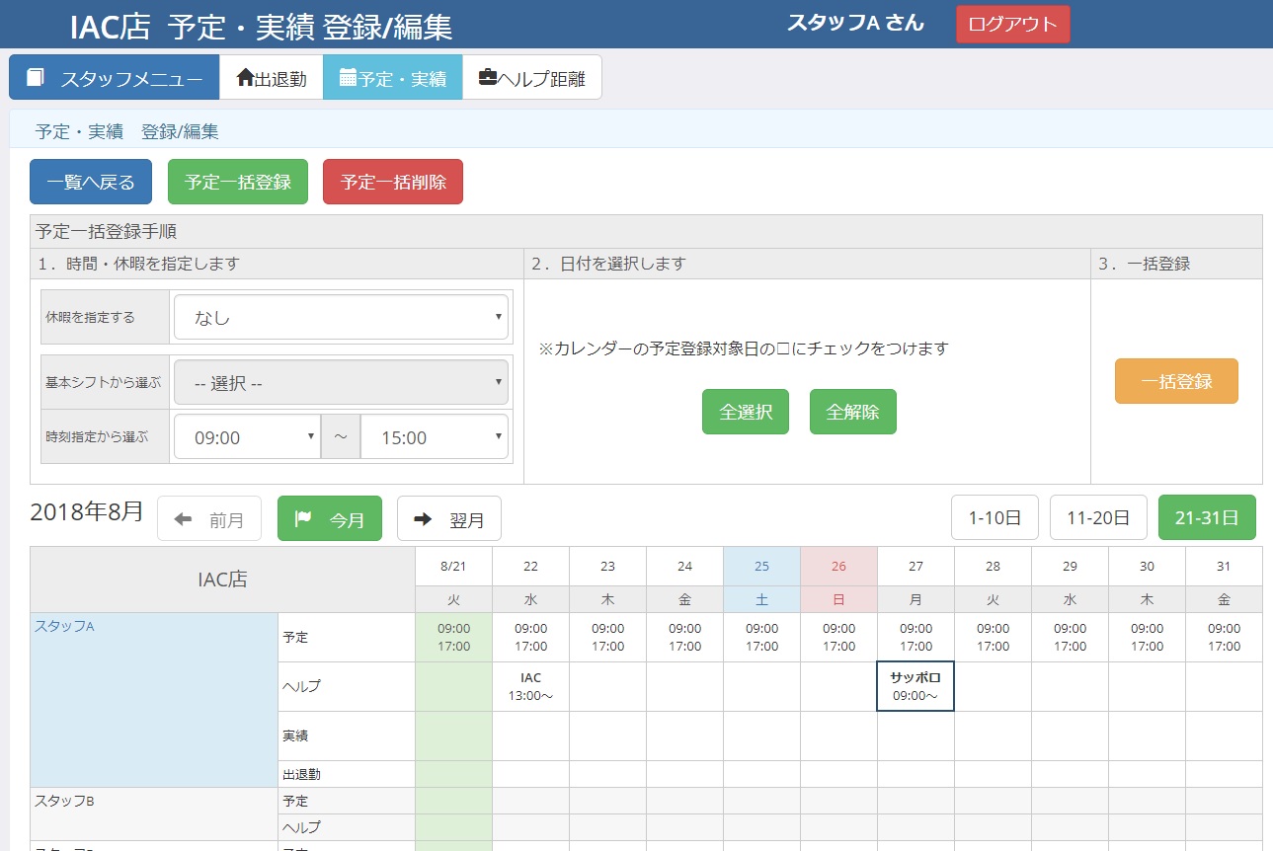
Task: Open the 15:00 end time dropdown
Action: point(434,436)
